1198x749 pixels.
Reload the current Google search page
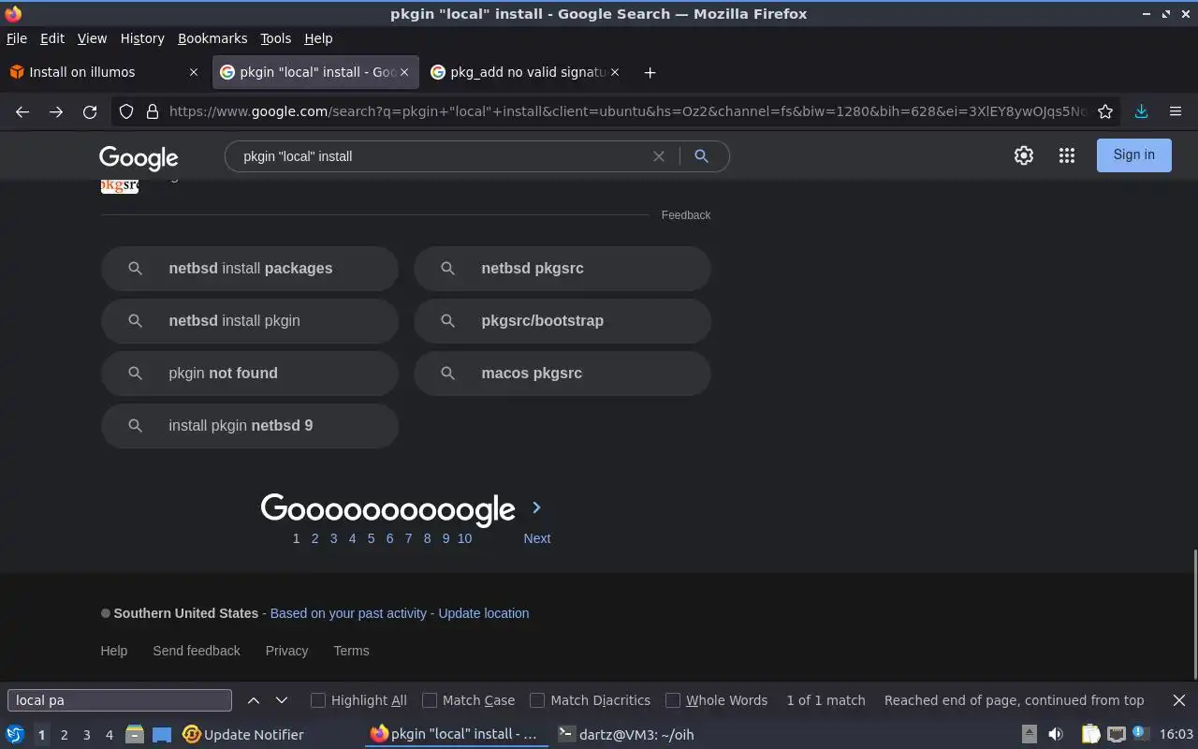[90, 111]
